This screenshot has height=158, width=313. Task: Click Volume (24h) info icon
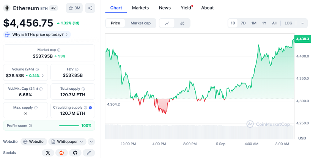click(x=37, y=69)
